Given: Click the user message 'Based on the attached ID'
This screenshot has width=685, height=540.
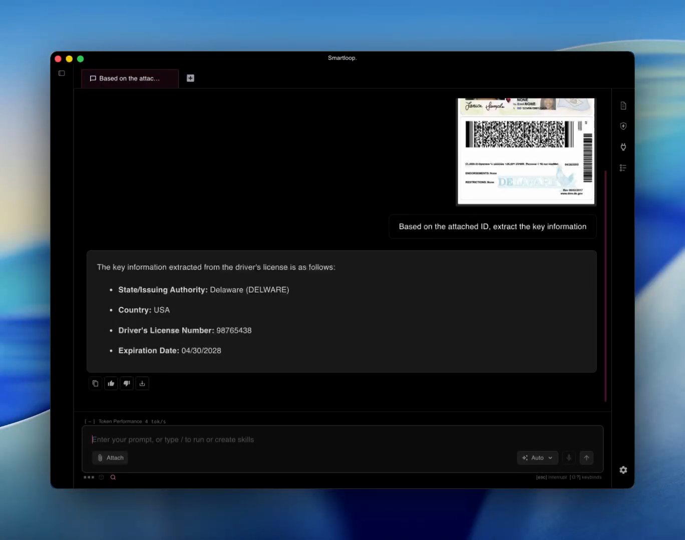Looking at the screenshot, I should [493, 226].
